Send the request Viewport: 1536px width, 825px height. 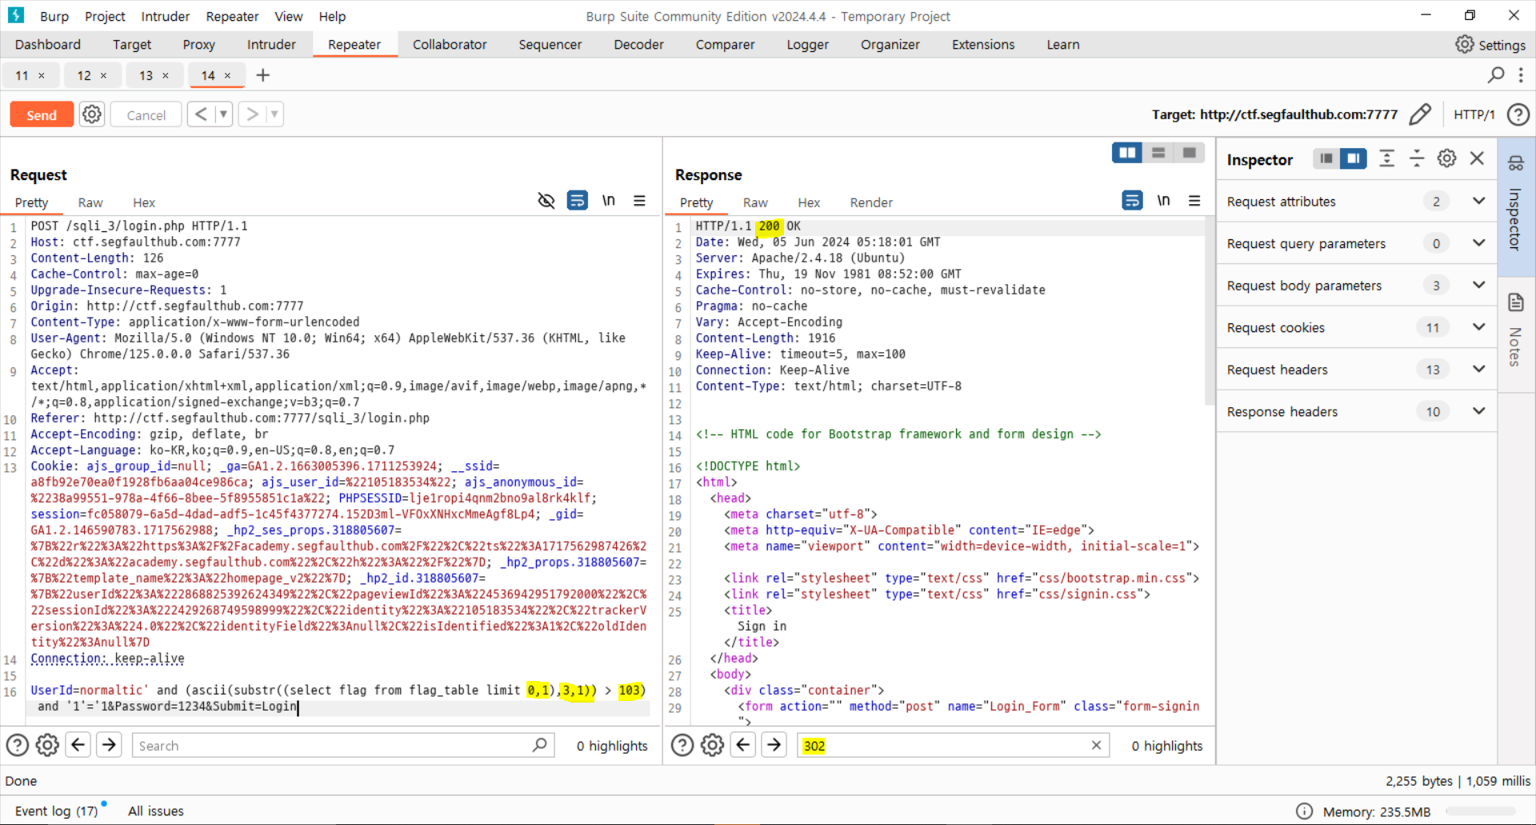(x=42, y=114)
